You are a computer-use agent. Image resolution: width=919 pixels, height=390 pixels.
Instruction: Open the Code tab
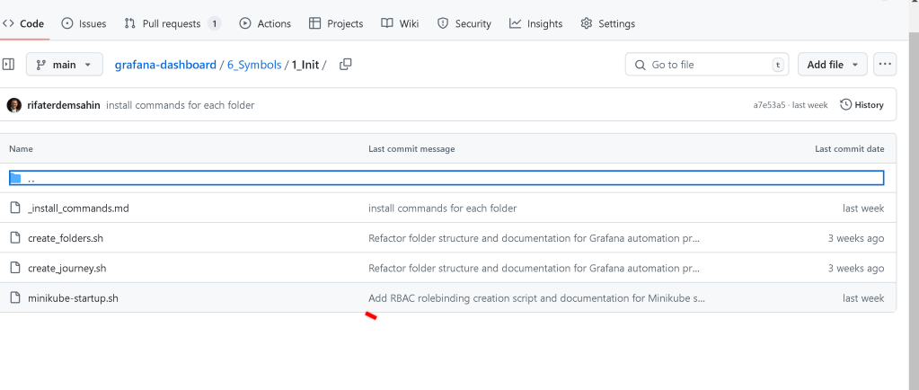[23, 23]
